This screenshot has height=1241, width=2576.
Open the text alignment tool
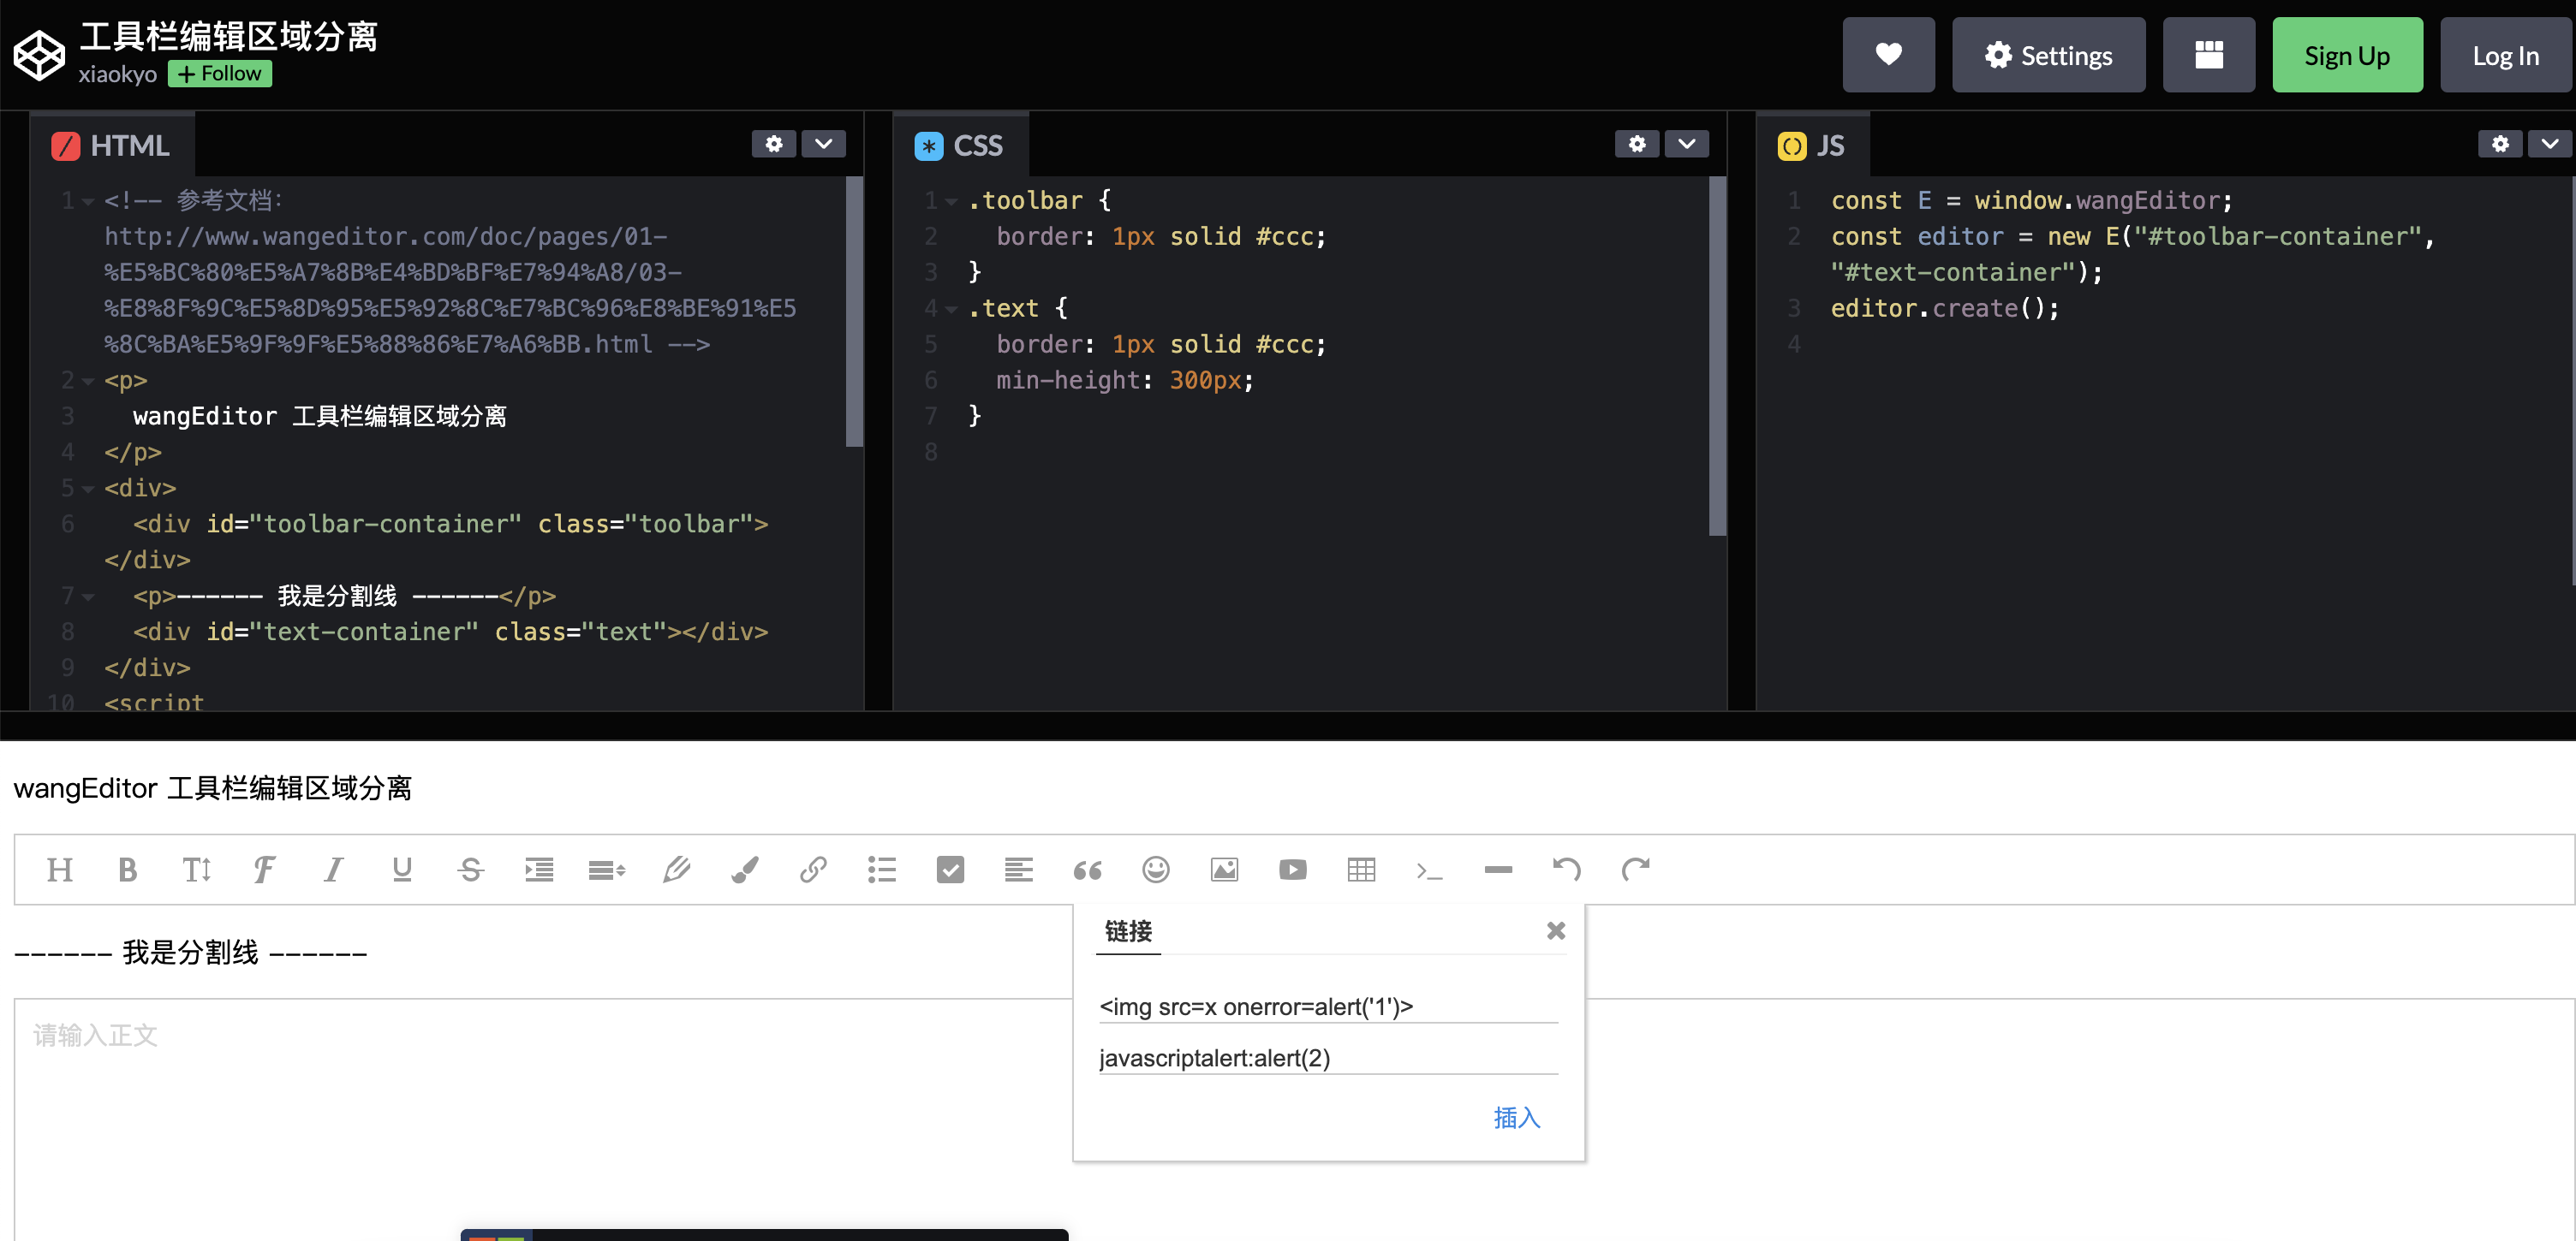click(x=1019, y=870)
